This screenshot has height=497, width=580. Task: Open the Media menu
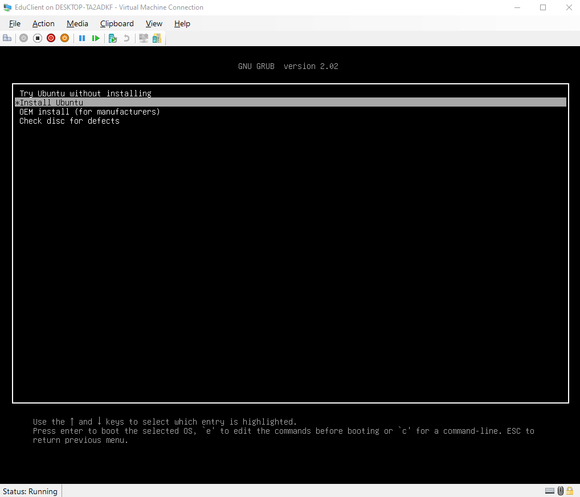click(x=77, y=24)
